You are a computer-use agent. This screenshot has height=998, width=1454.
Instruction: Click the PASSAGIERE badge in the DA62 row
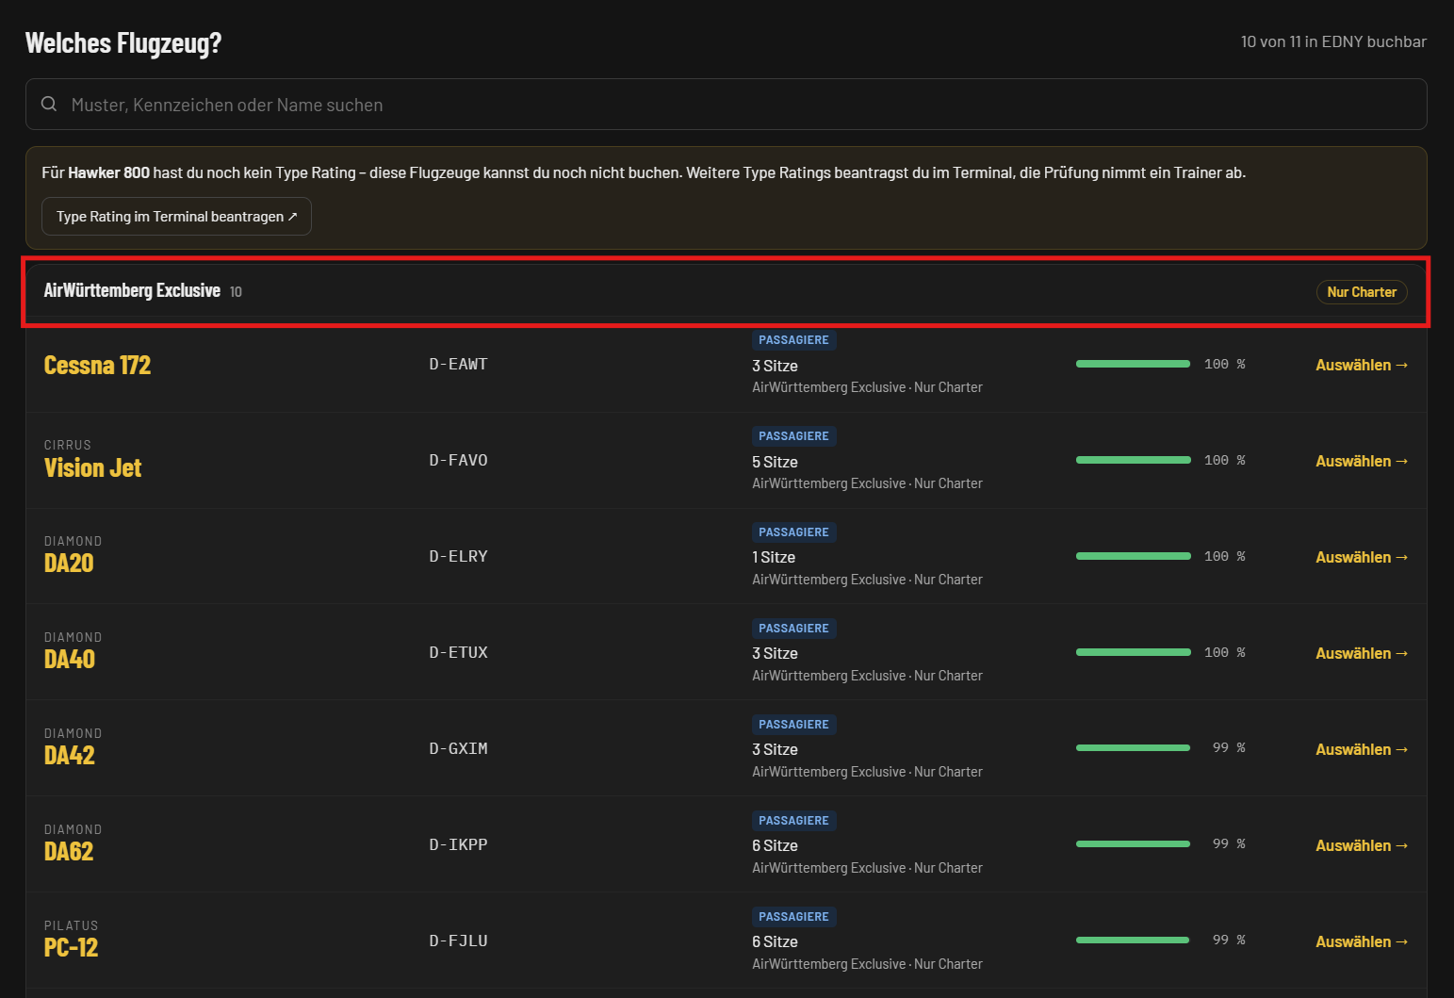793,821
